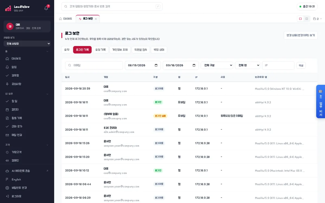This screenshot has width=325, height=203.
Task: Focus the 이메일 filter input field
Action: (x=94, y=65)
